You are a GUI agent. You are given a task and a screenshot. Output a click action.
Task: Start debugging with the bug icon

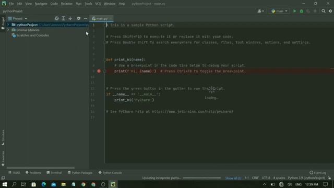click(302, 11)
